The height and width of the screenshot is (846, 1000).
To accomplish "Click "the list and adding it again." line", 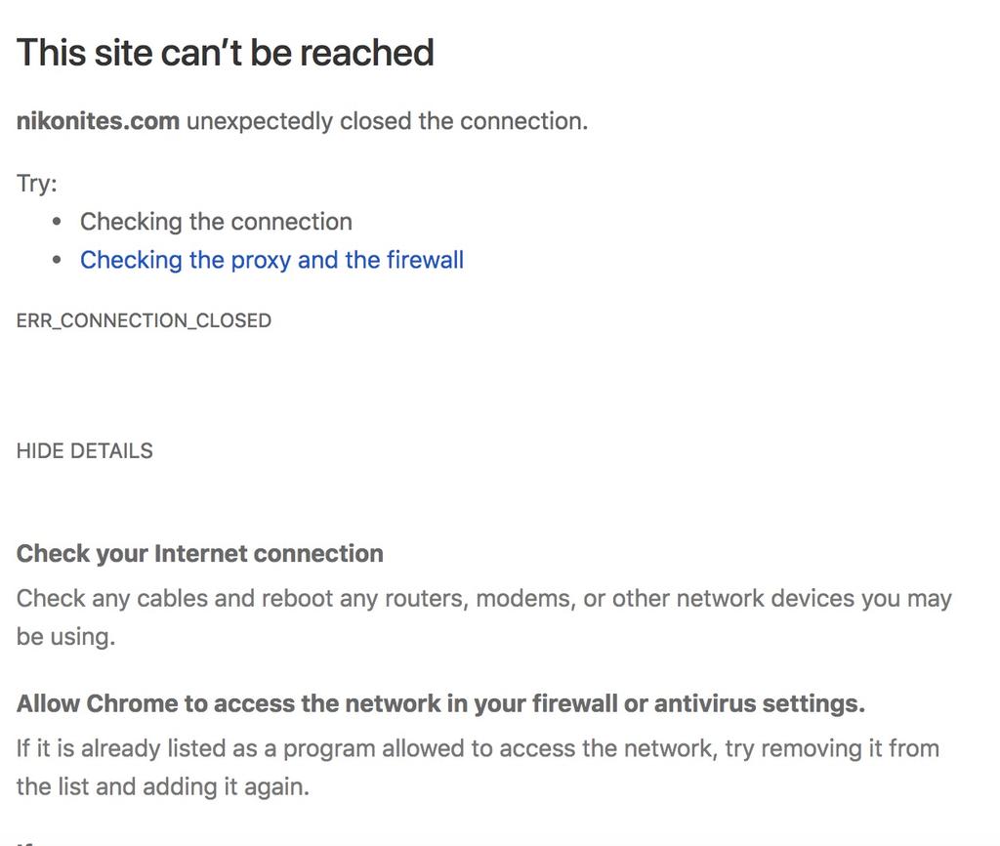I will (162, 786).
